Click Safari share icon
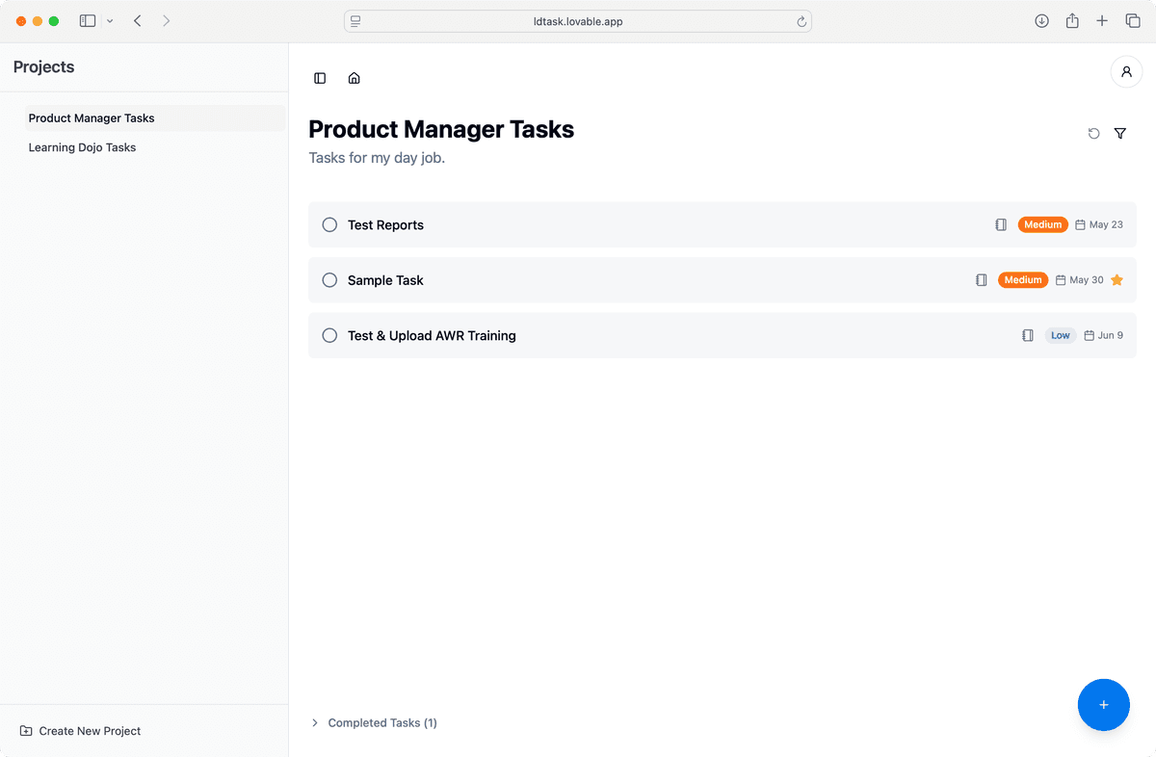The height and width of the screenshot is (757, 1156). coord(1072,21)
